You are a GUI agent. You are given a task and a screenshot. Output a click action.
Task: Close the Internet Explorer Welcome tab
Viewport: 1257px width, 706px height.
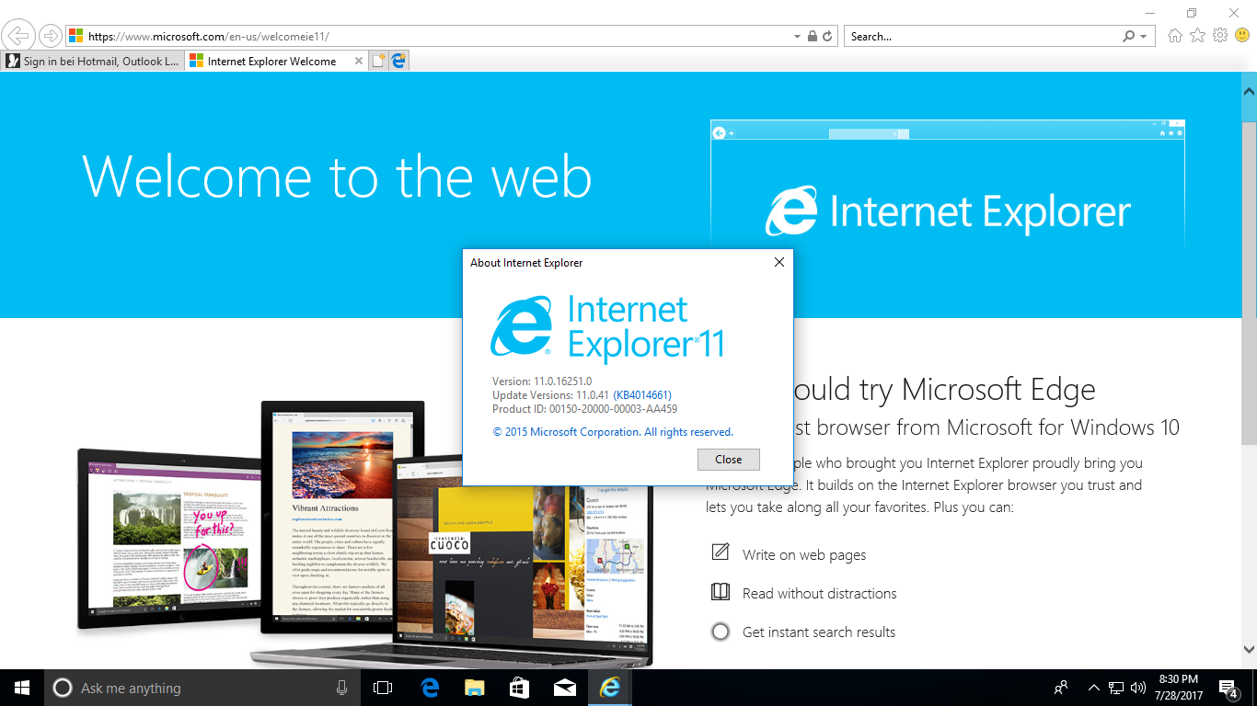(359, 62)
